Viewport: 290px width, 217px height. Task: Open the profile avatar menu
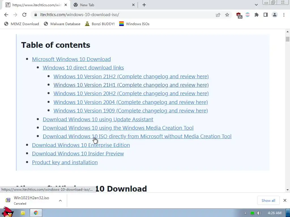pos(275,15)
